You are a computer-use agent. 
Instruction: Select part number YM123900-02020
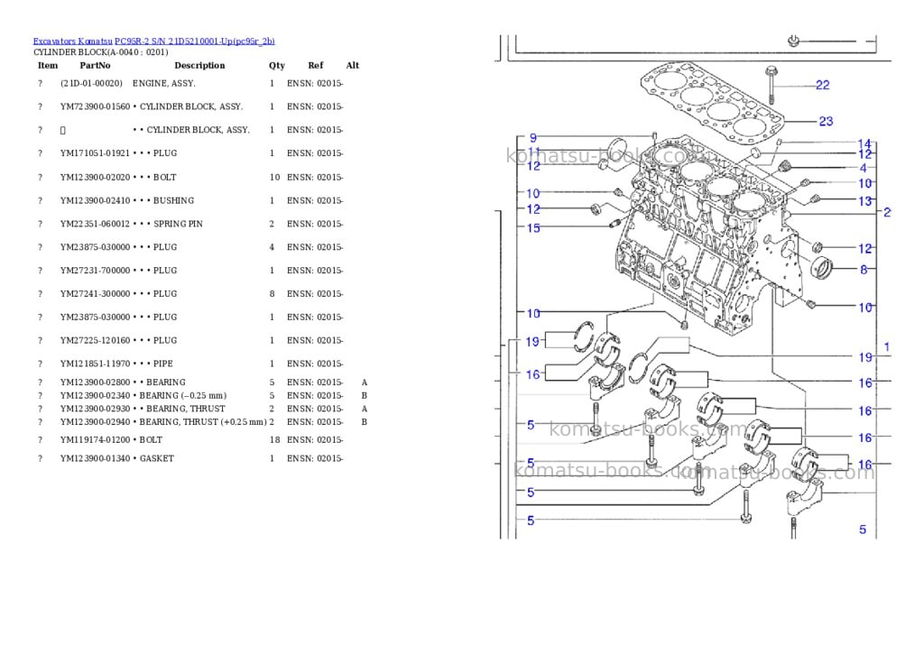[x=95, y=178]
